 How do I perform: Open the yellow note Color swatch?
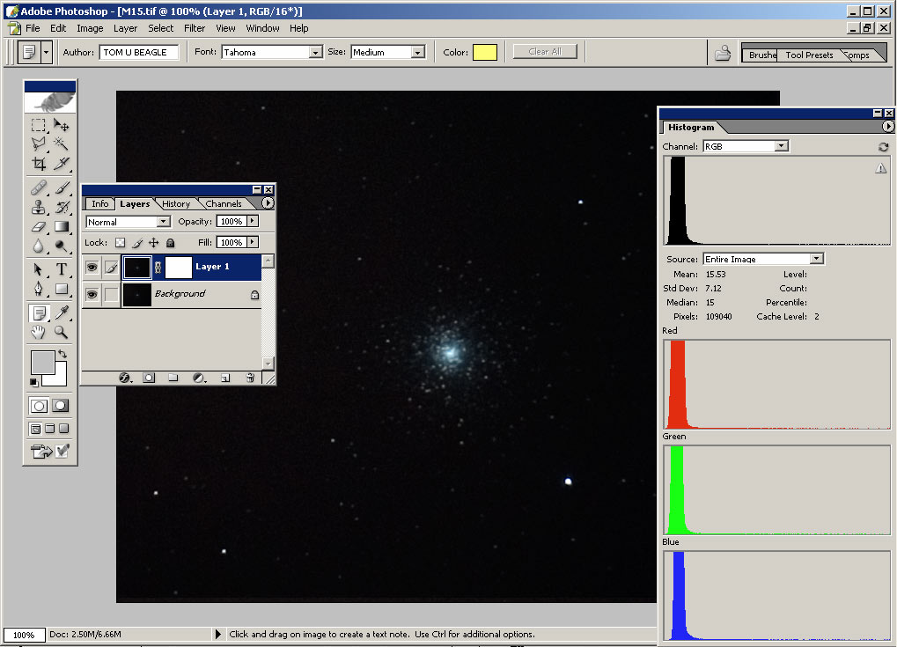click(x=485, y=53)
